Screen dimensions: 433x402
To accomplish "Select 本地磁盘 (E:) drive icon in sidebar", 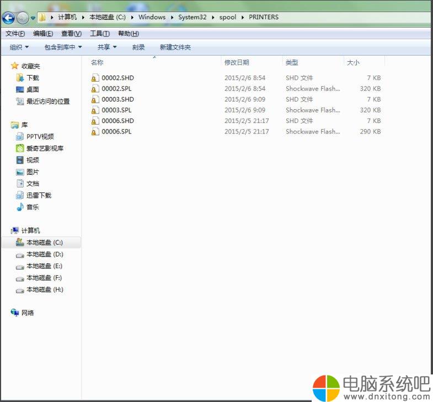I will pos(20,267).
